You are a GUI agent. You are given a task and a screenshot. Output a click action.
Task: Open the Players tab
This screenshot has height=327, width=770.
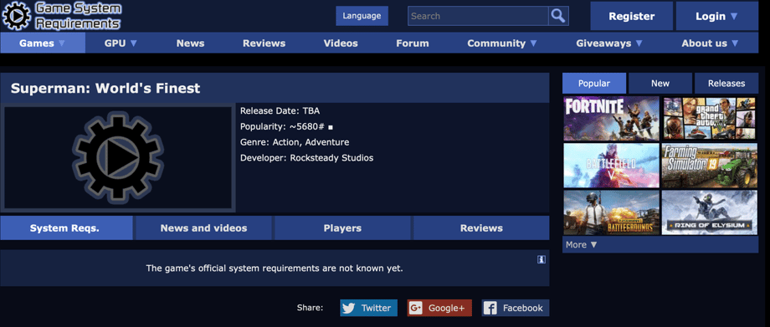point(342,227)
